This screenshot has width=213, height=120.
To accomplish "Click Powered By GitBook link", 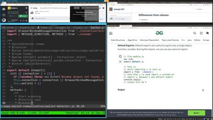I will click(119, 19).
